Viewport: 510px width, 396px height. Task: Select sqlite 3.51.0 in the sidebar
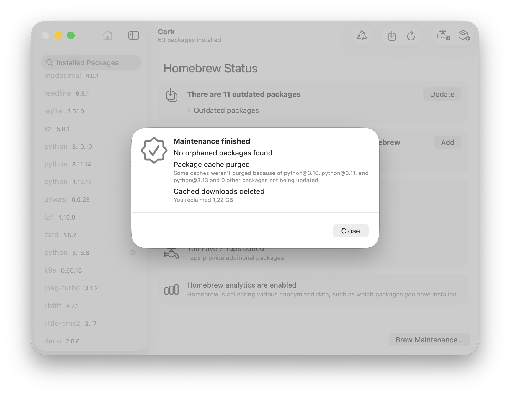64,111
